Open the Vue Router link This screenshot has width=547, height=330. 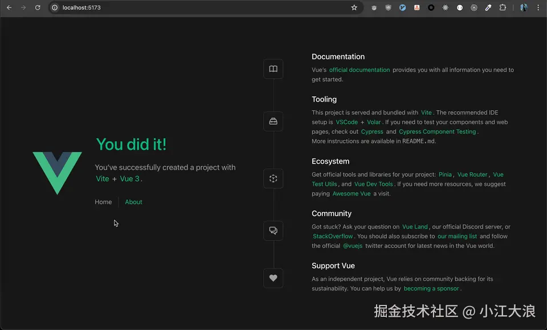tap(472, 174)
